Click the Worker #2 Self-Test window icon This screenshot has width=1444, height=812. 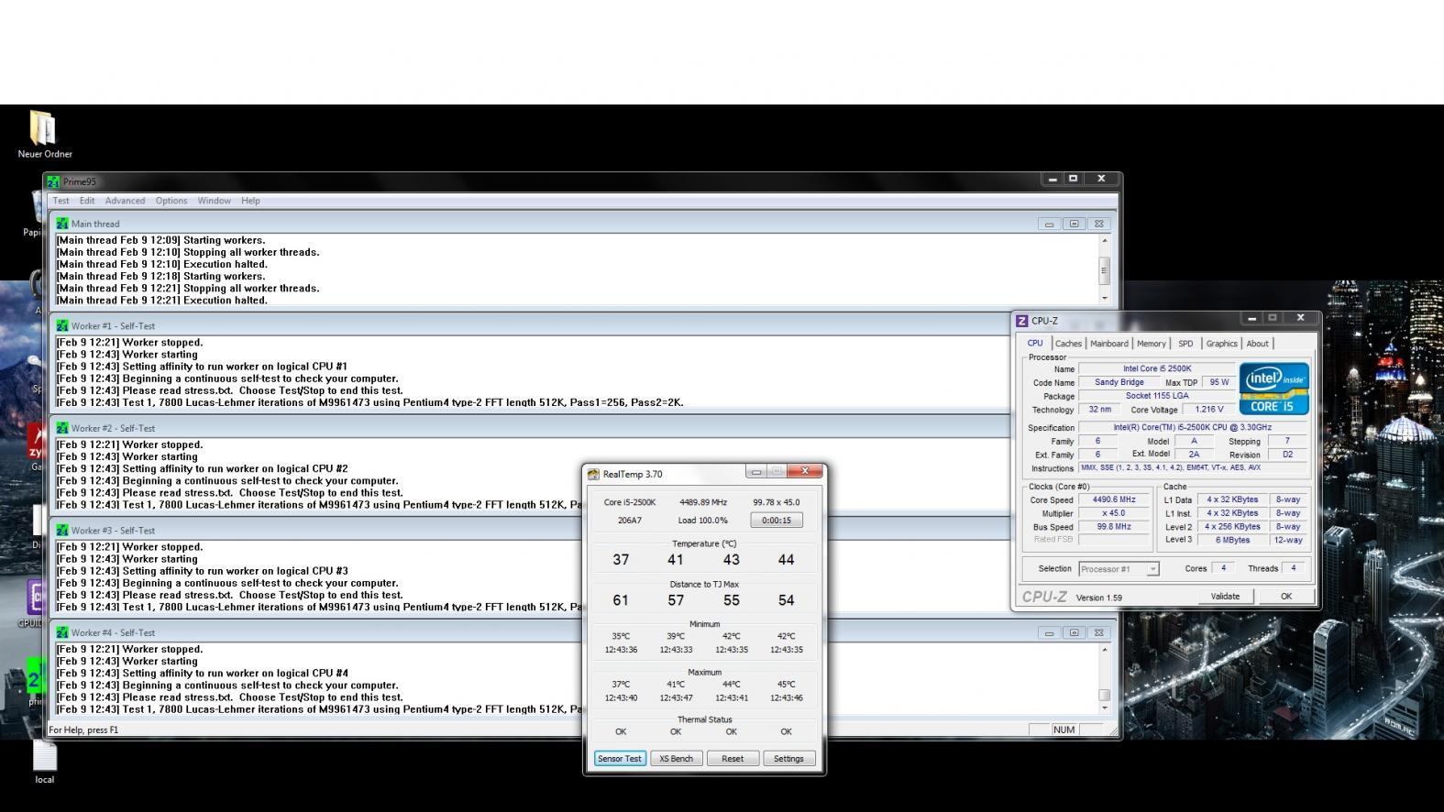[61, 428]
